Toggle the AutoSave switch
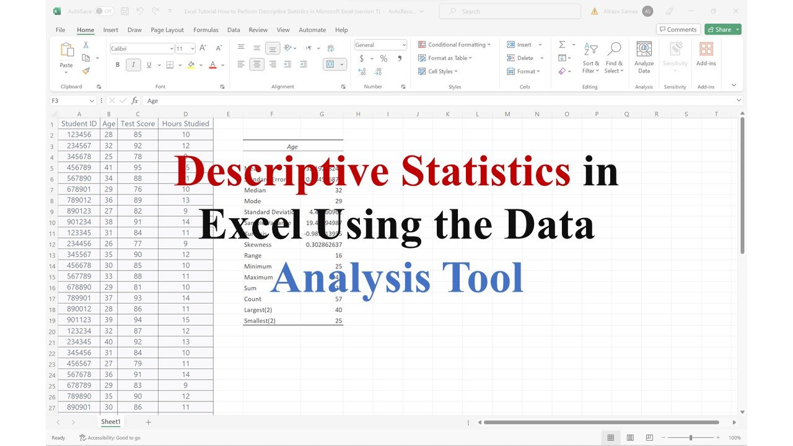Screen dimensions: 793x446 pos(104,11)
